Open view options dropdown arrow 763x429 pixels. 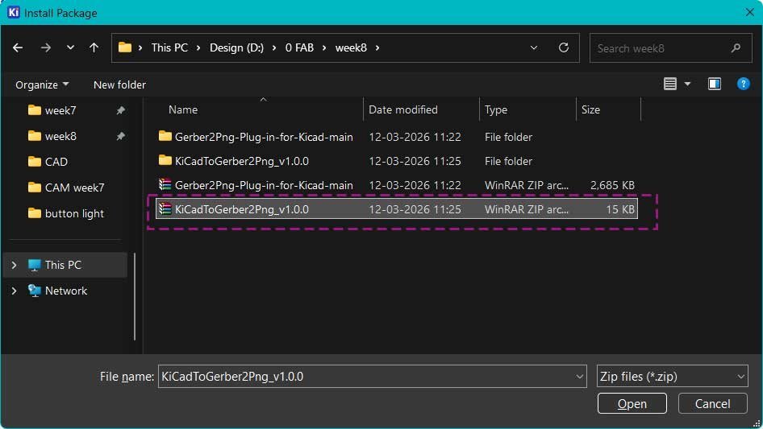coord(687,84)
